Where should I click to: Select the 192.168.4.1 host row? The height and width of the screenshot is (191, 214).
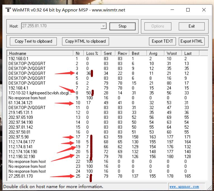pyautogui.click(x=107, y=88)
